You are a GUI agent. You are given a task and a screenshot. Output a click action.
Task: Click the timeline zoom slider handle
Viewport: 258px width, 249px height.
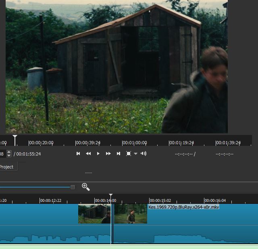(x=73, y=187)
